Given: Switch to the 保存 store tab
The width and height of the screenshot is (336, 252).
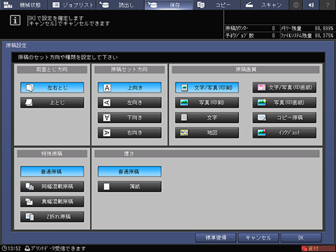Looking at the screenshot, I should pos(168,5).
